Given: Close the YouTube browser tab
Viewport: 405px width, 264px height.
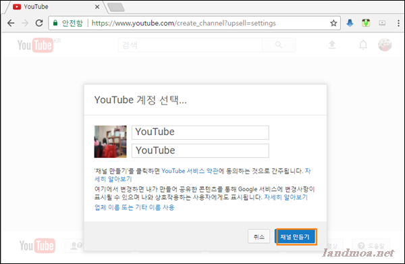Looking at the screenshot, I should point(97,7).
